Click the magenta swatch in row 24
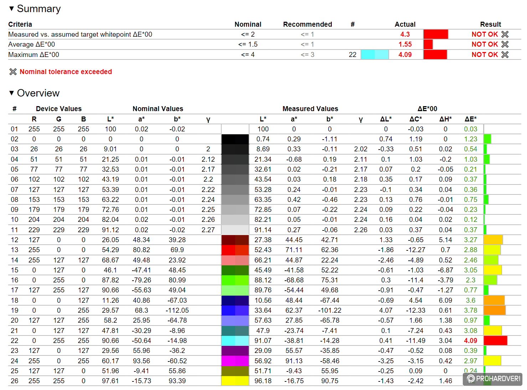Screen dimensions: 527x390 click(235, 361)
